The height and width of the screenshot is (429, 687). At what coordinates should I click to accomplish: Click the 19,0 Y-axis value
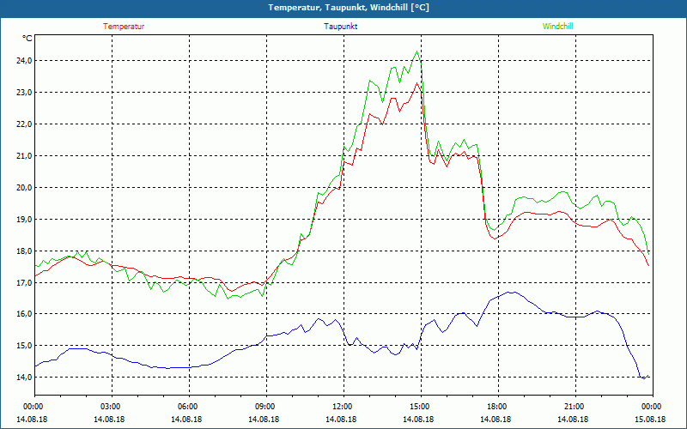[x=24, y=219]
